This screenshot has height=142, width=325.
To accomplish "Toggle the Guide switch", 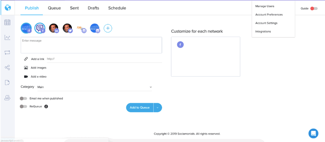I will point(313,8).
